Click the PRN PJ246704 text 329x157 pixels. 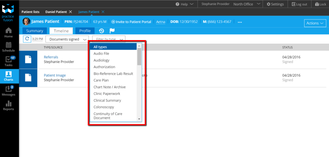click(76, 22)
